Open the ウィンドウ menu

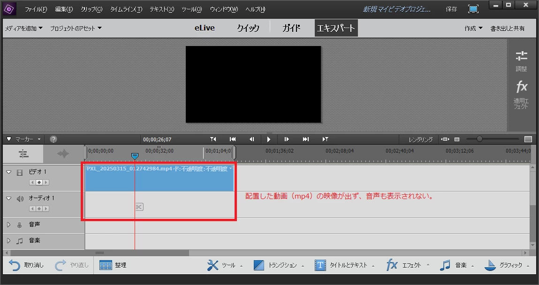click(224, 9)
